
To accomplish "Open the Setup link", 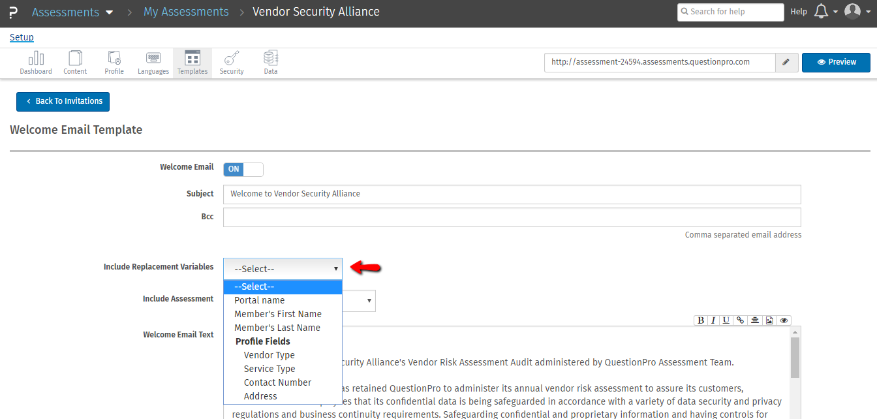I will (22, 38).
